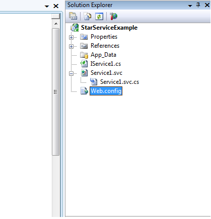Click the Properties toolbar icon in Solution Explorer

coord(73,16)
